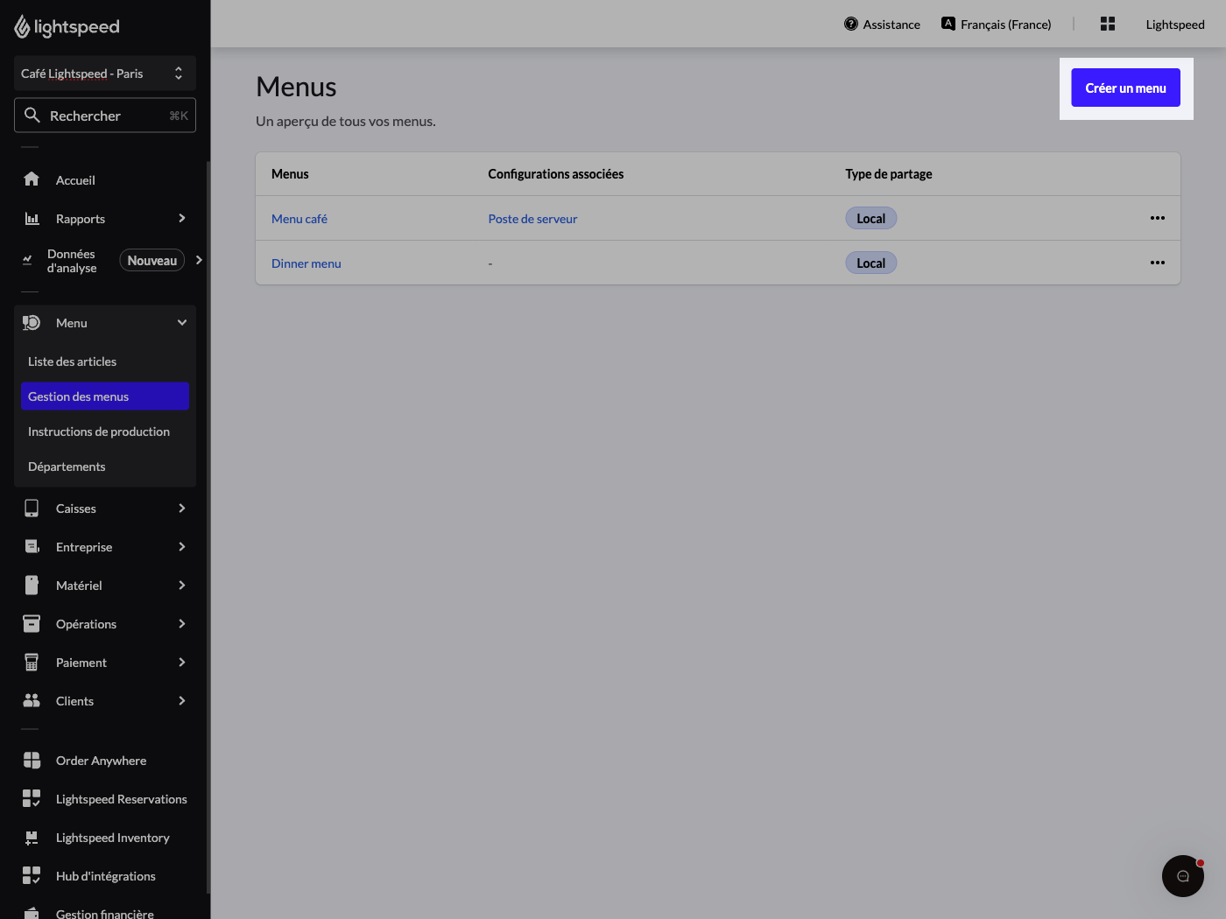Click the Configurations associées column header
This screenshot has width=1226, height=919.
556,174
